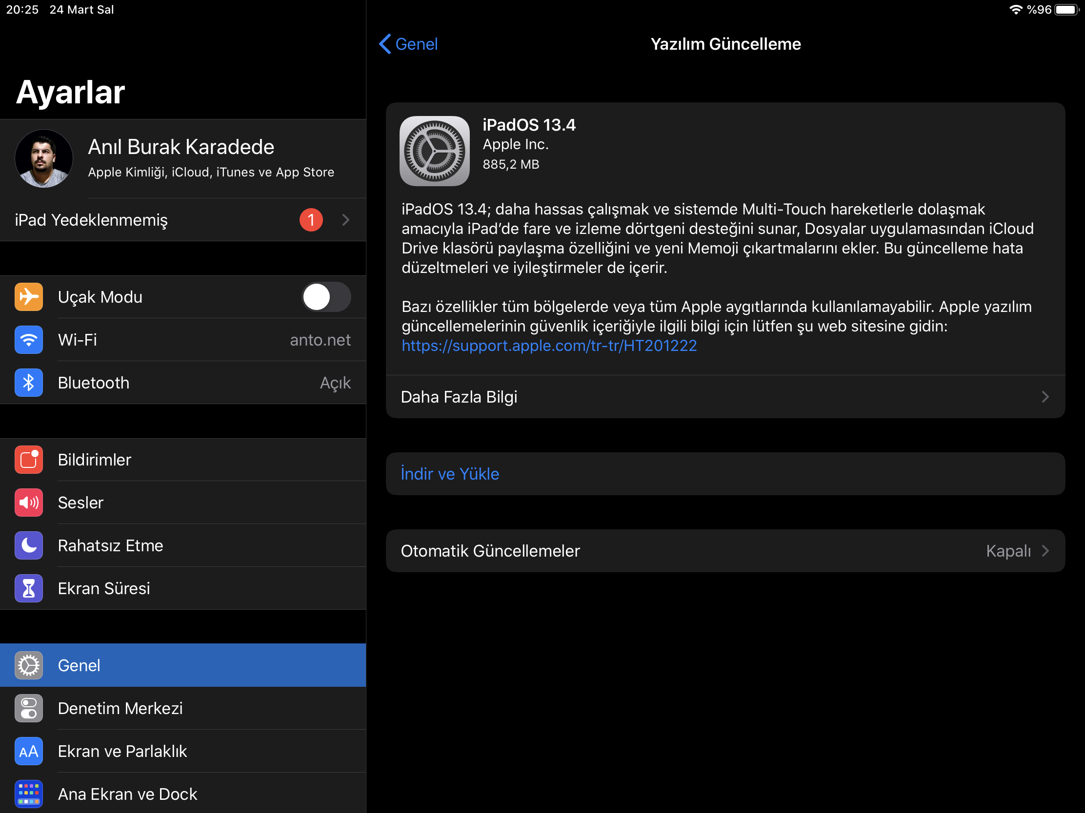Select Bildirimler in settings sidebar

(x=183, y=460)
